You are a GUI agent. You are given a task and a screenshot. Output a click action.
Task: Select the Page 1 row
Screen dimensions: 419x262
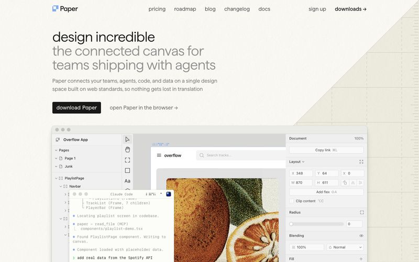[x=87, y=158]
